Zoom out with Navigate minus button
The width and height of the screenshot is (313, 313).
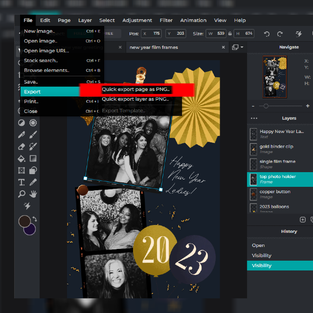253,106
